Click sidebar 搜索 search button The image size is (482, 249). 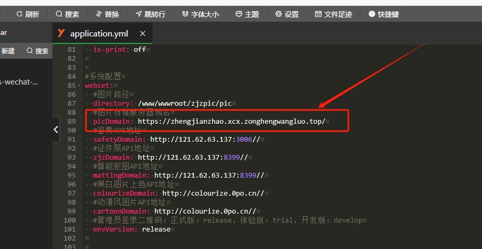[x=38, y=51]
